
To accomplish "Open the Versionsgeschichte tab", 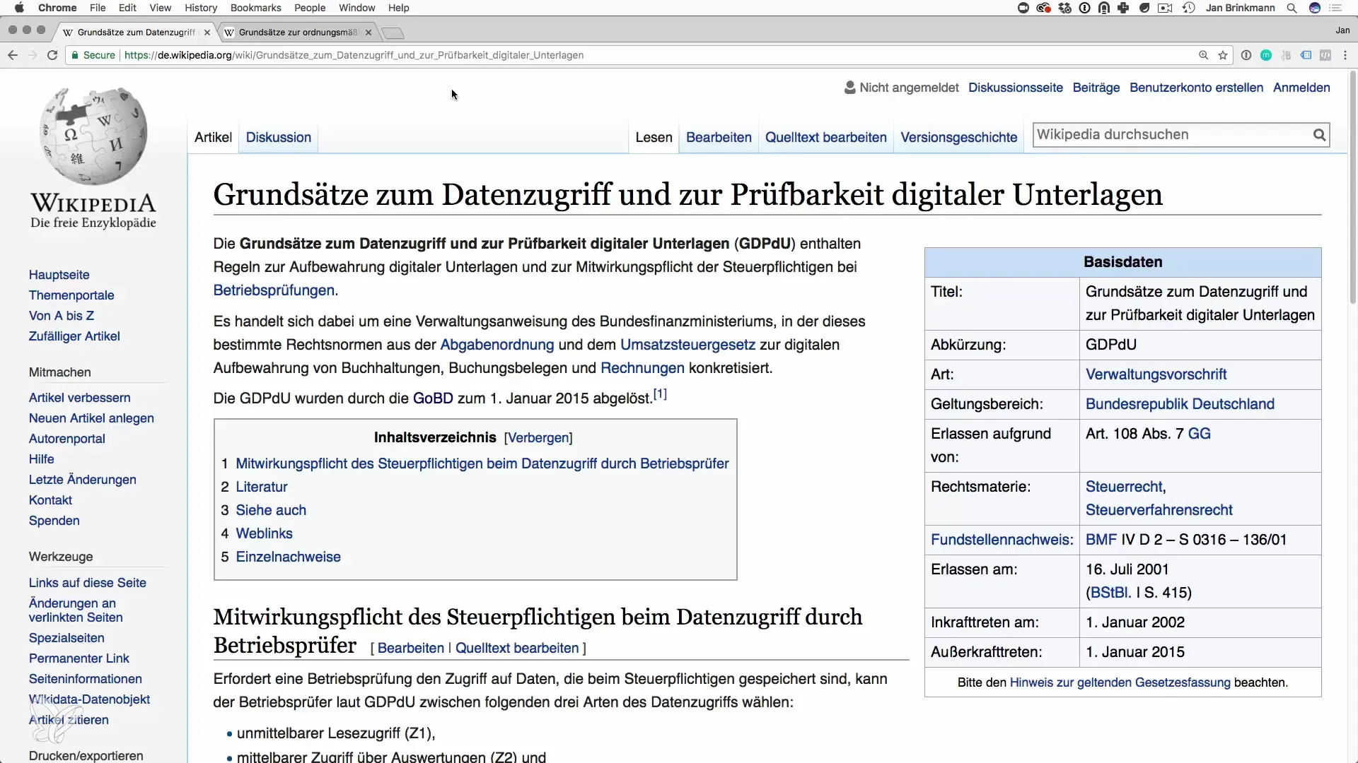I will [958, 138].
